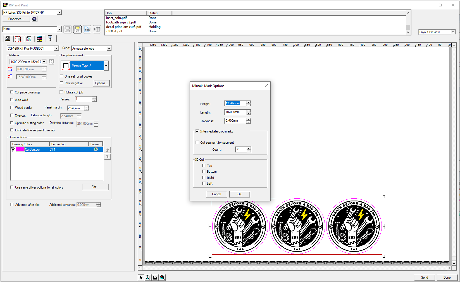
Task: Open the Send As separate jobs dropdown
Action: [x=109, y=48]
